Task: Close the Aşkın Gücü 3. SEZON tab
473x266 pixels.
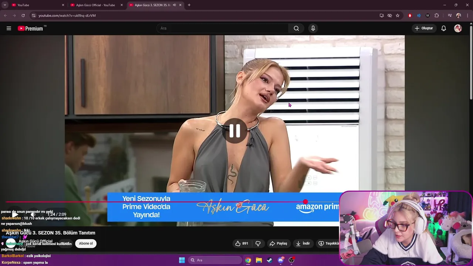Action: pyautogui.click(x=180, y=5)
